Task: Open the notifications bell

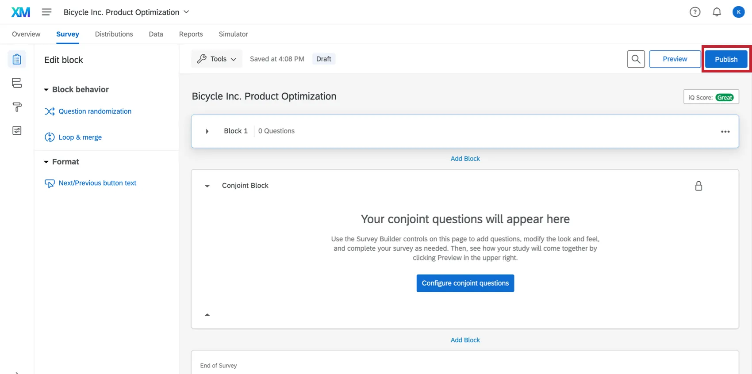Action: (717, 12)
